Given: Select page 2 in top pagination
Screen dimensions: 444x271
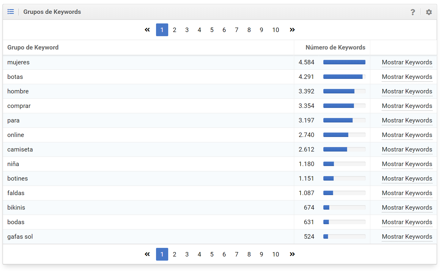Looking at the screenshot, I should [174, 30].
